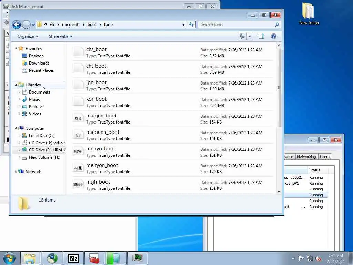Open Desktop under Favorites
353x265 pixels.
click(x=36, y=56)
